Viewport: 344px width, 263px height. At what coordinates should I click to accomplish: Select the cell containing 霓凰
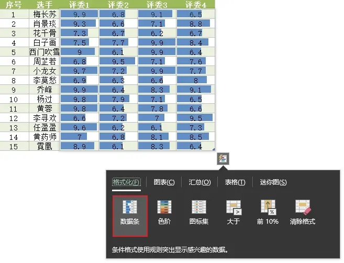[45, 146]
